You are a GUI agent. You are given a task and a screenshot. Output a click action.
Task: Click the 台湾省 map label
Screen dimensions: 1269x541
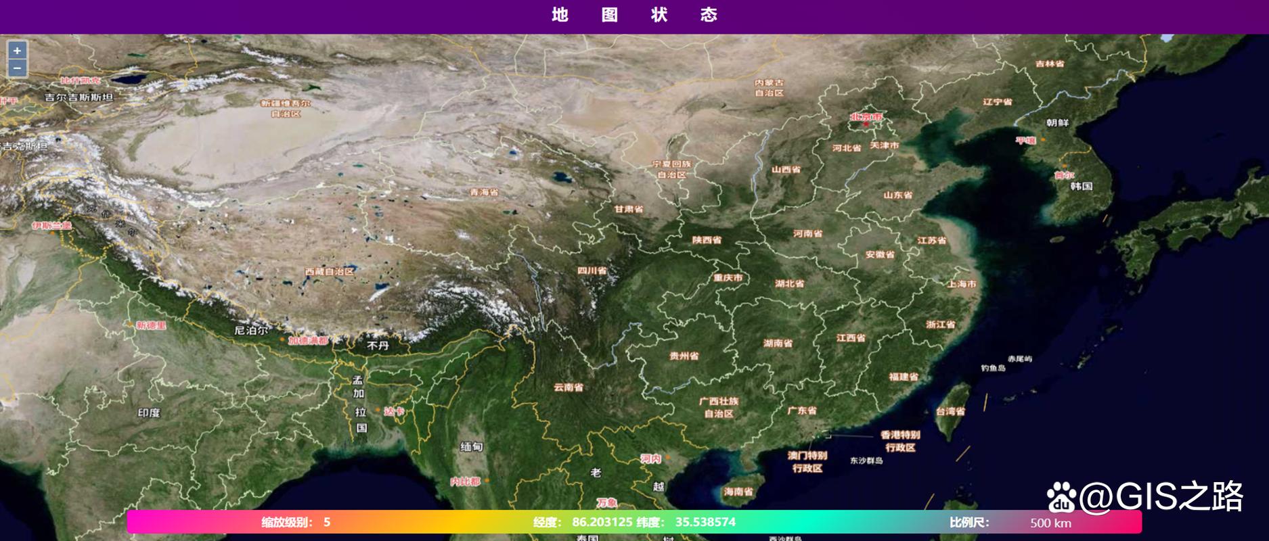(x=951, y=411)
